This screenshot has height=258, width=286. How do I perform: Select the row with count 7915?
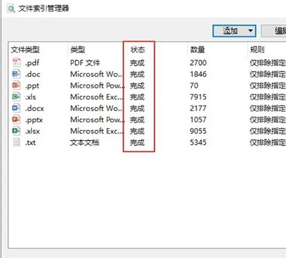click(147, 97)
